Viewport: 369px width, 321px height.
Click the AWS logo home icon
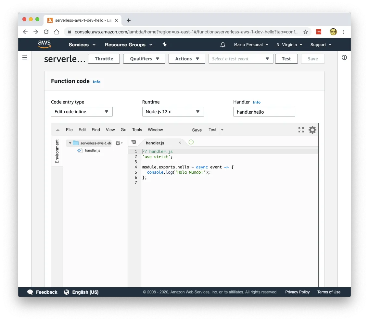(44, 44)
